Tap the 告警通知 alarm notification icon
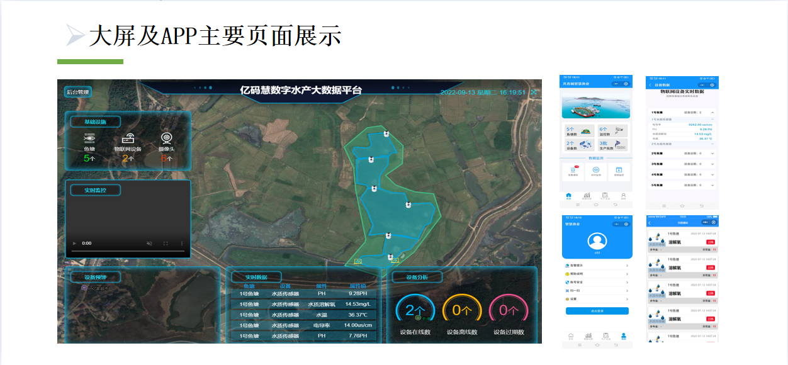This screenshot has height=365, width=788. [x=573, y=170]
